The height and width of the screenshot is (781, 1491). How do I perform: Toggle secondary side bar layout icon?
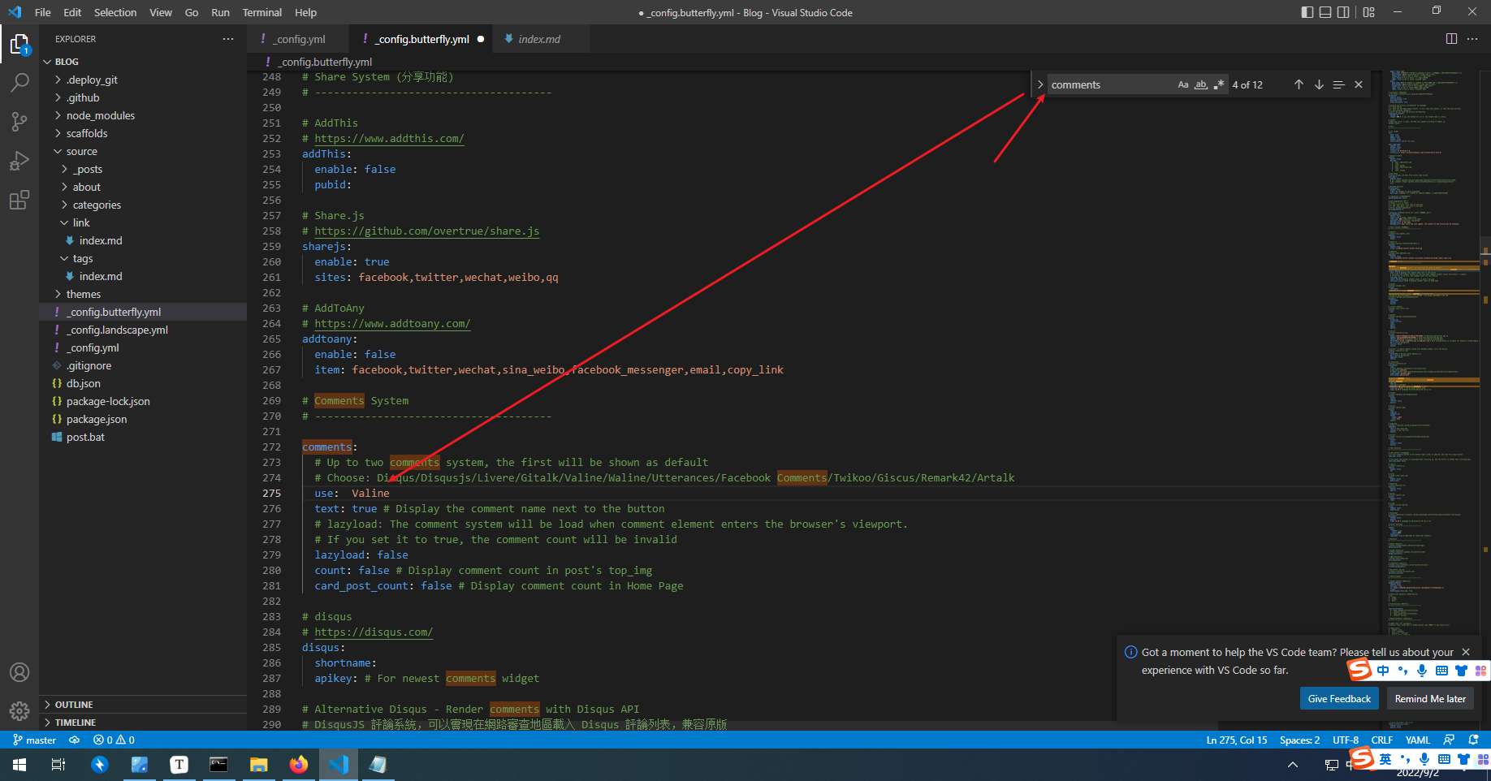pos(1344,12)
